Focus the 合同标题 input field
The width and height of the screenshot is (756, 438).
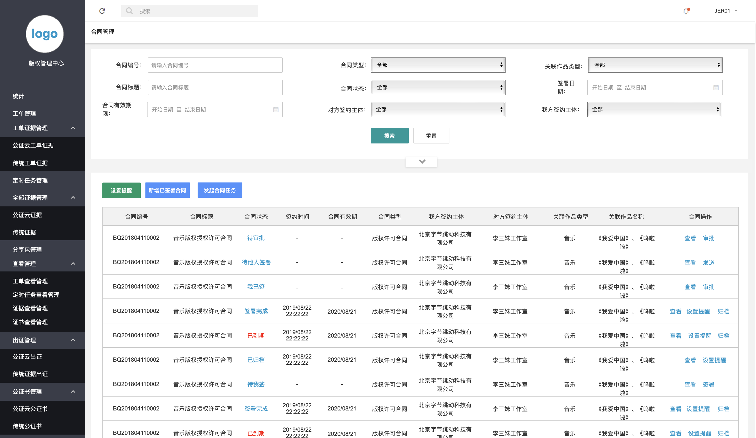pyautogui.click(x=215, y=87)
